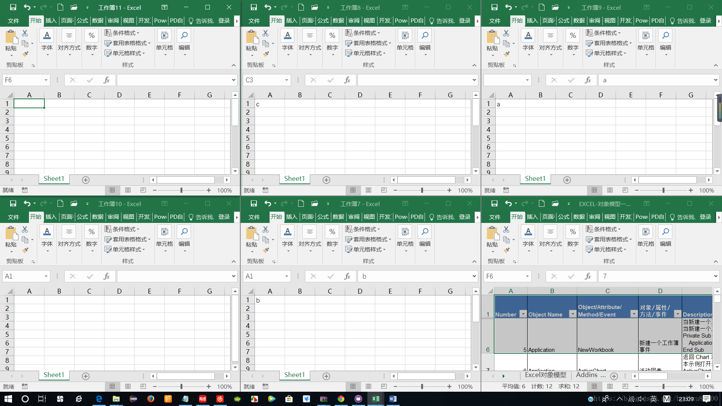
Task: Open 开发 tab in EXCEL-对象模型 window
Action: [x=626, y=217]
